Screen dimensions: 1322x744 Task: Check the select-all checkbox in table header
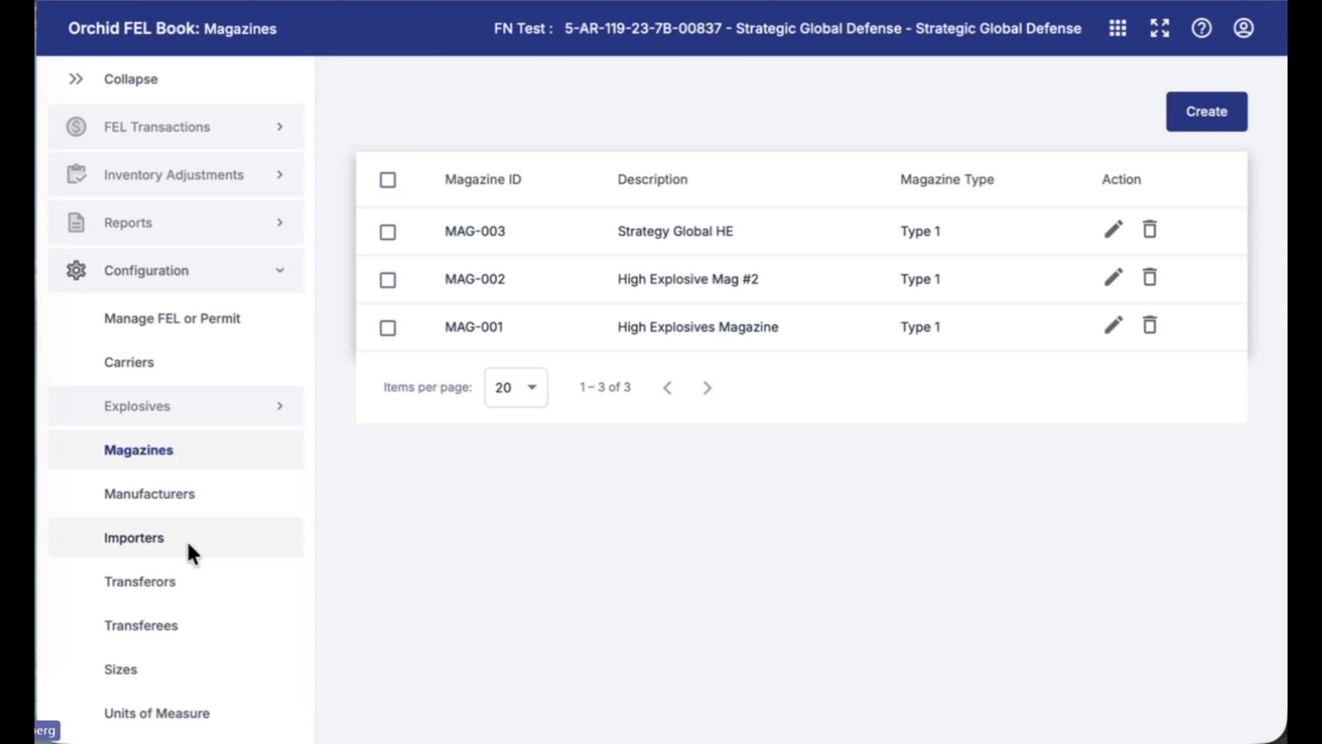coord(388,180)
